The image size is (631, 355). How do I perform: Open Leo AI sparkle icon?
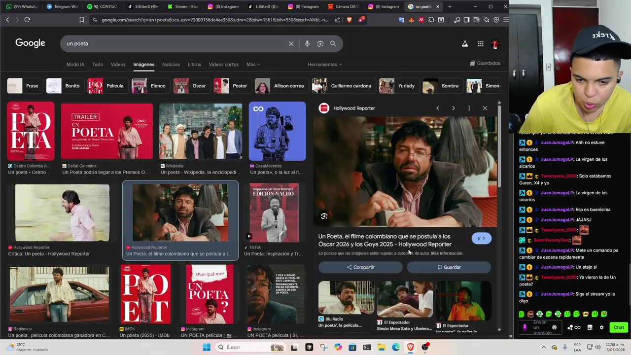pyautogui.click(x=487, y=20)
